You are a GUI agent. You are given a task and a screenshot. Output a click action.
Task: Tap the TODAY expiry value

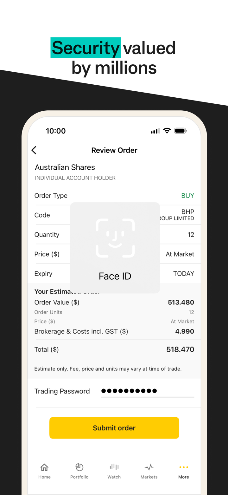(x=184, y=274)
